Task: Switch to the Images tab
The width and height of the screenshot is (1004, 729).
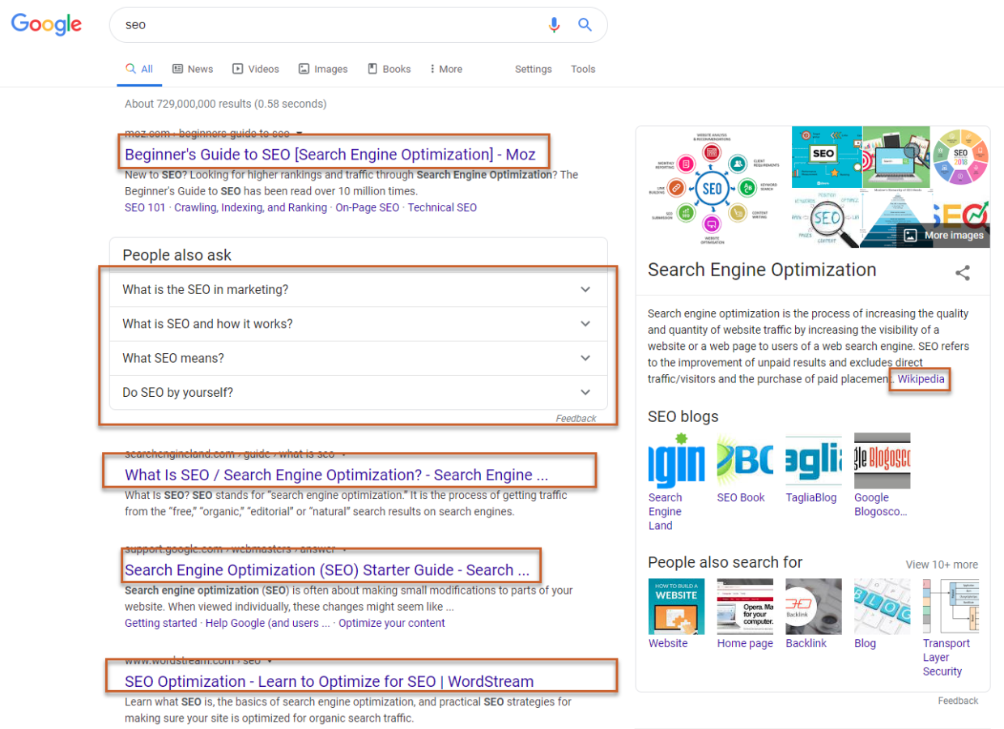Action: [x=323, y=69]
